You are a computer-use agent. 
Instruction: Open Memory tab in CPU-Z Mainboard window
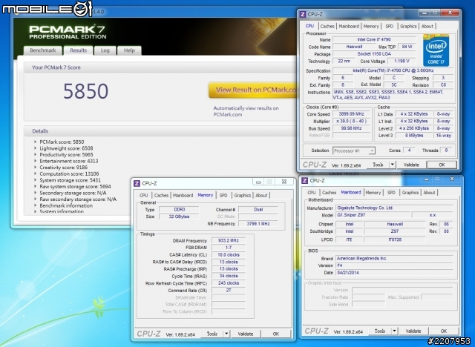[373, 193]
